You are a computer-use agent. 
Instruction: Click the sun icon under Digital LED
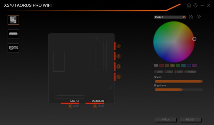tap(95, 106)
